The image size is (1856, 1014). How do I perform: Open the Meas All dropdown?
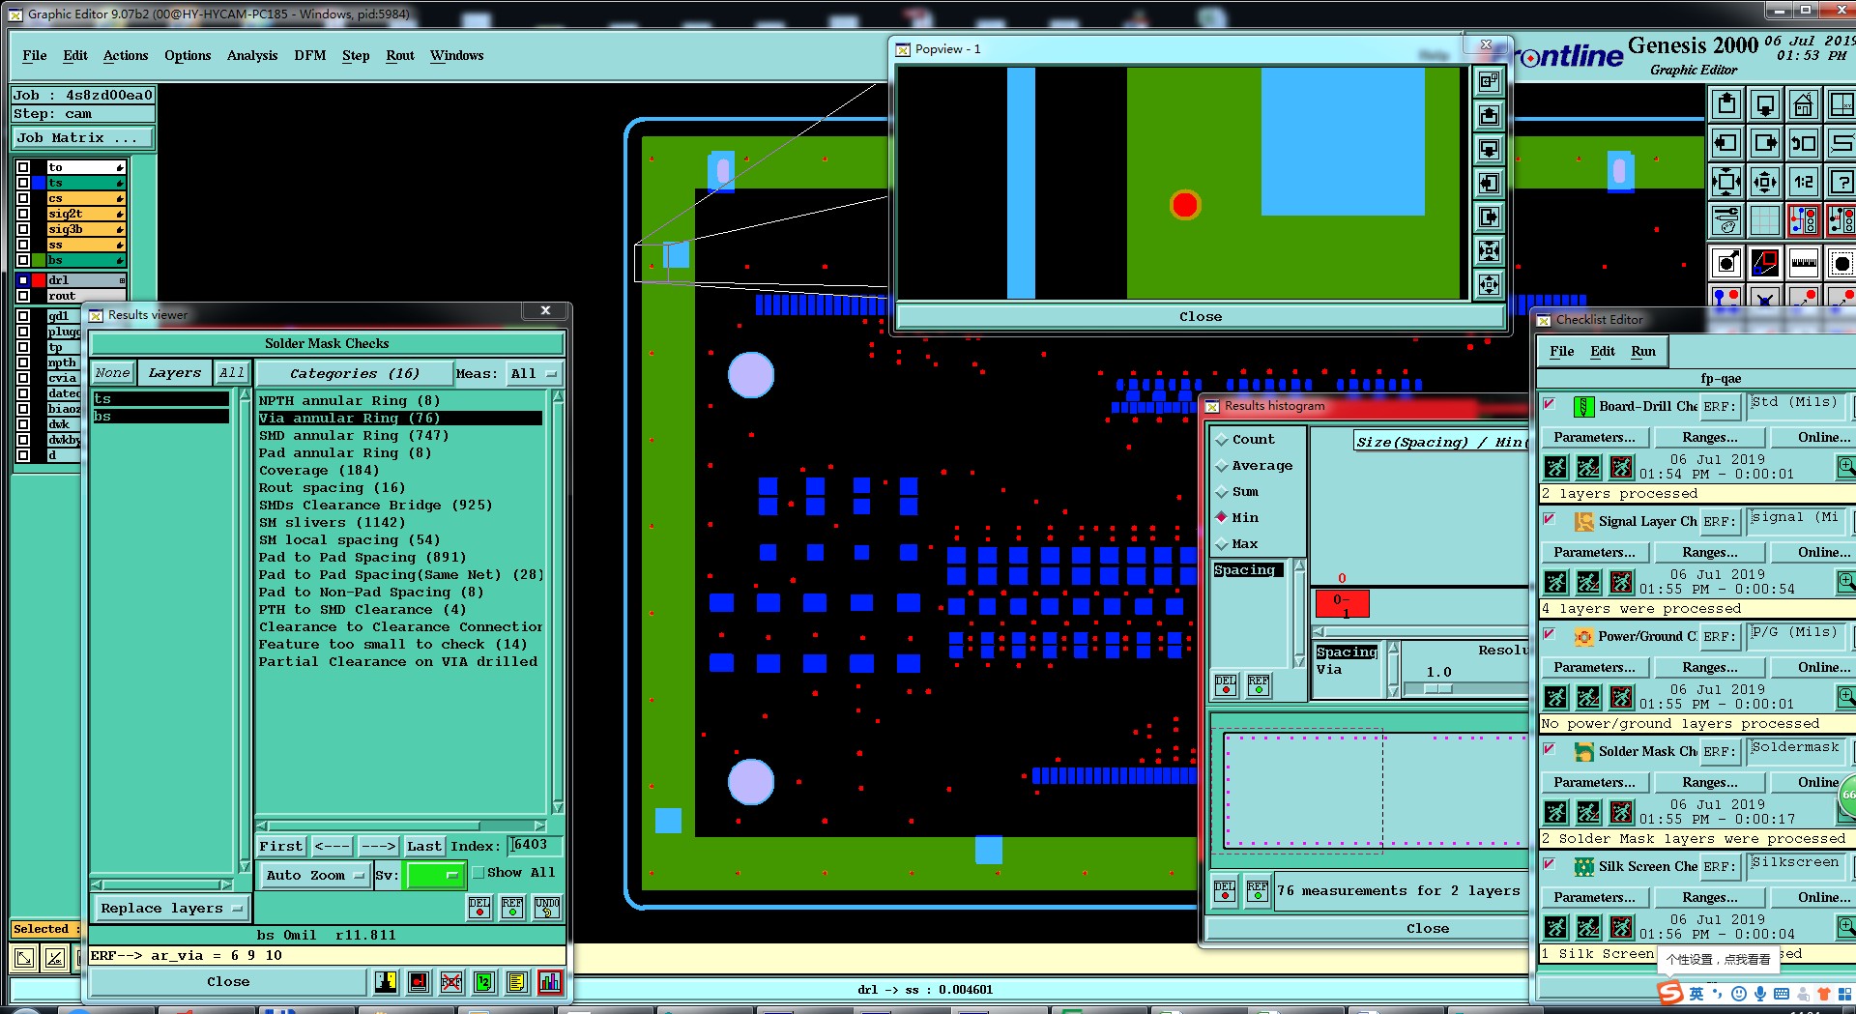click(535, 373)
